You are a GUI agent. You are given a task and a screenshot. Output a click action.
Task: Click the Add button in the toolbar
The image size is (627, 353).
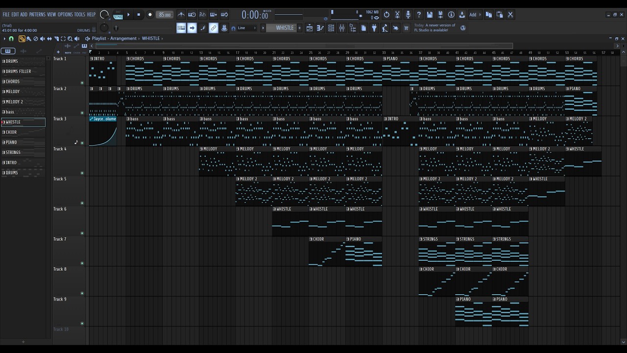pyautogui.click(x=474, y=15)
